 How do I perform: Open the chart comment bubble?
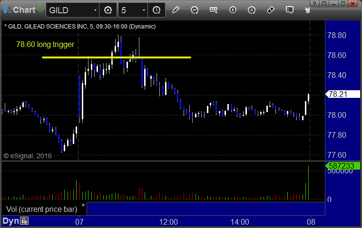pyautogui.click(x=289, y=10)
